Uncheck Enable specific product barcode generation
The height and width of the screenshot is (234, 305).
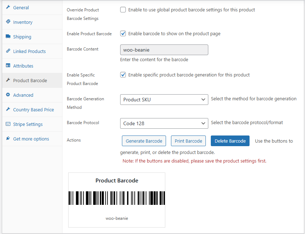coord(123,75)
